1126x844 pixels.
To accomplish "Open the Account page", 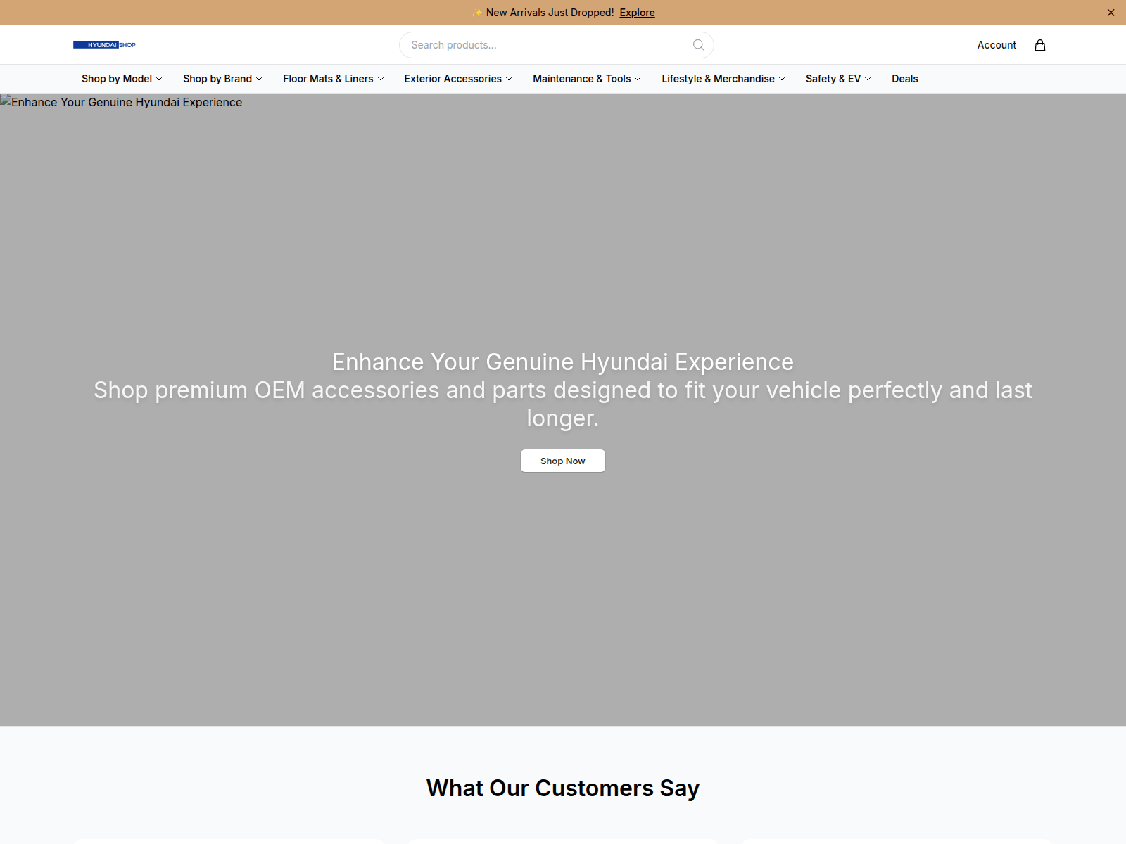I will tap(997, 45).
